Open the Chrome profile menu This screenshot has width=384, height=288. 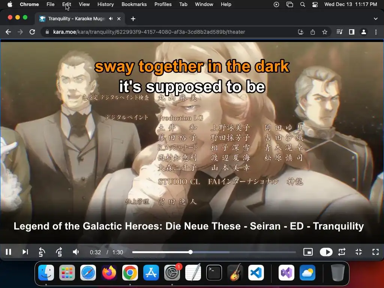[364, 32]
